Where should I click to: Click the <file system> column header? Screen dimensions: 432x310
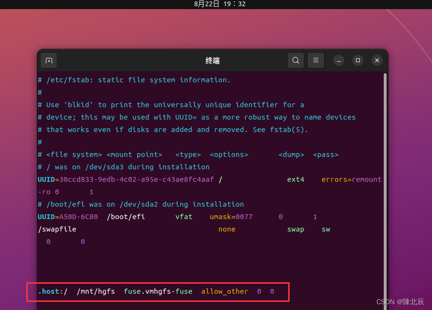pos(74,155)
